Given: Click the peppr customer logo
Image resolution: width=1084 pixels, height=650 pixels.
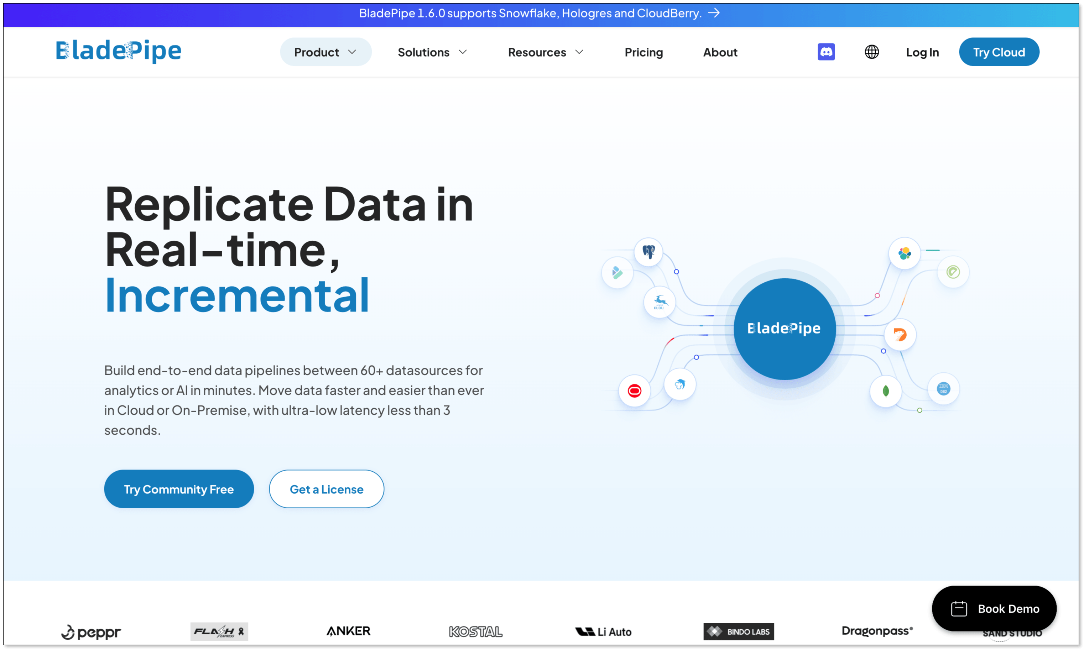Looking at the screenshot, I should pos(91,631).
